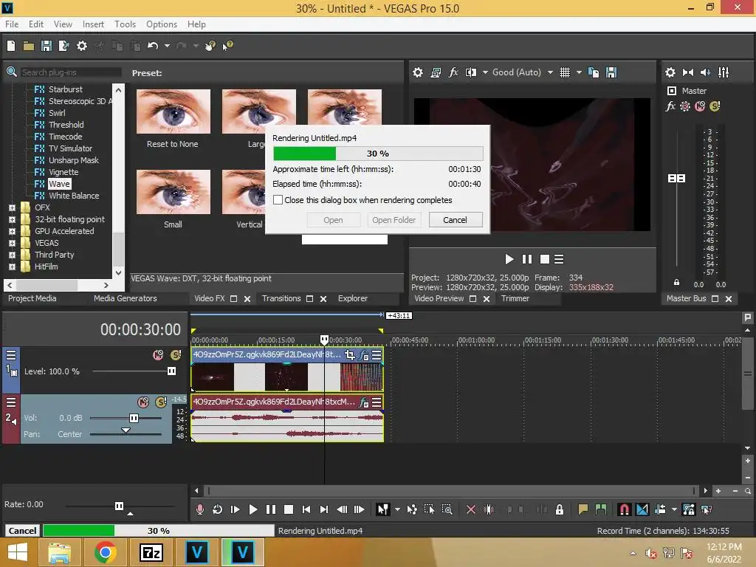Open the edit tool selector dropdown arrow
The width and height of the screenshot is (756, 567).
point(397,509)
